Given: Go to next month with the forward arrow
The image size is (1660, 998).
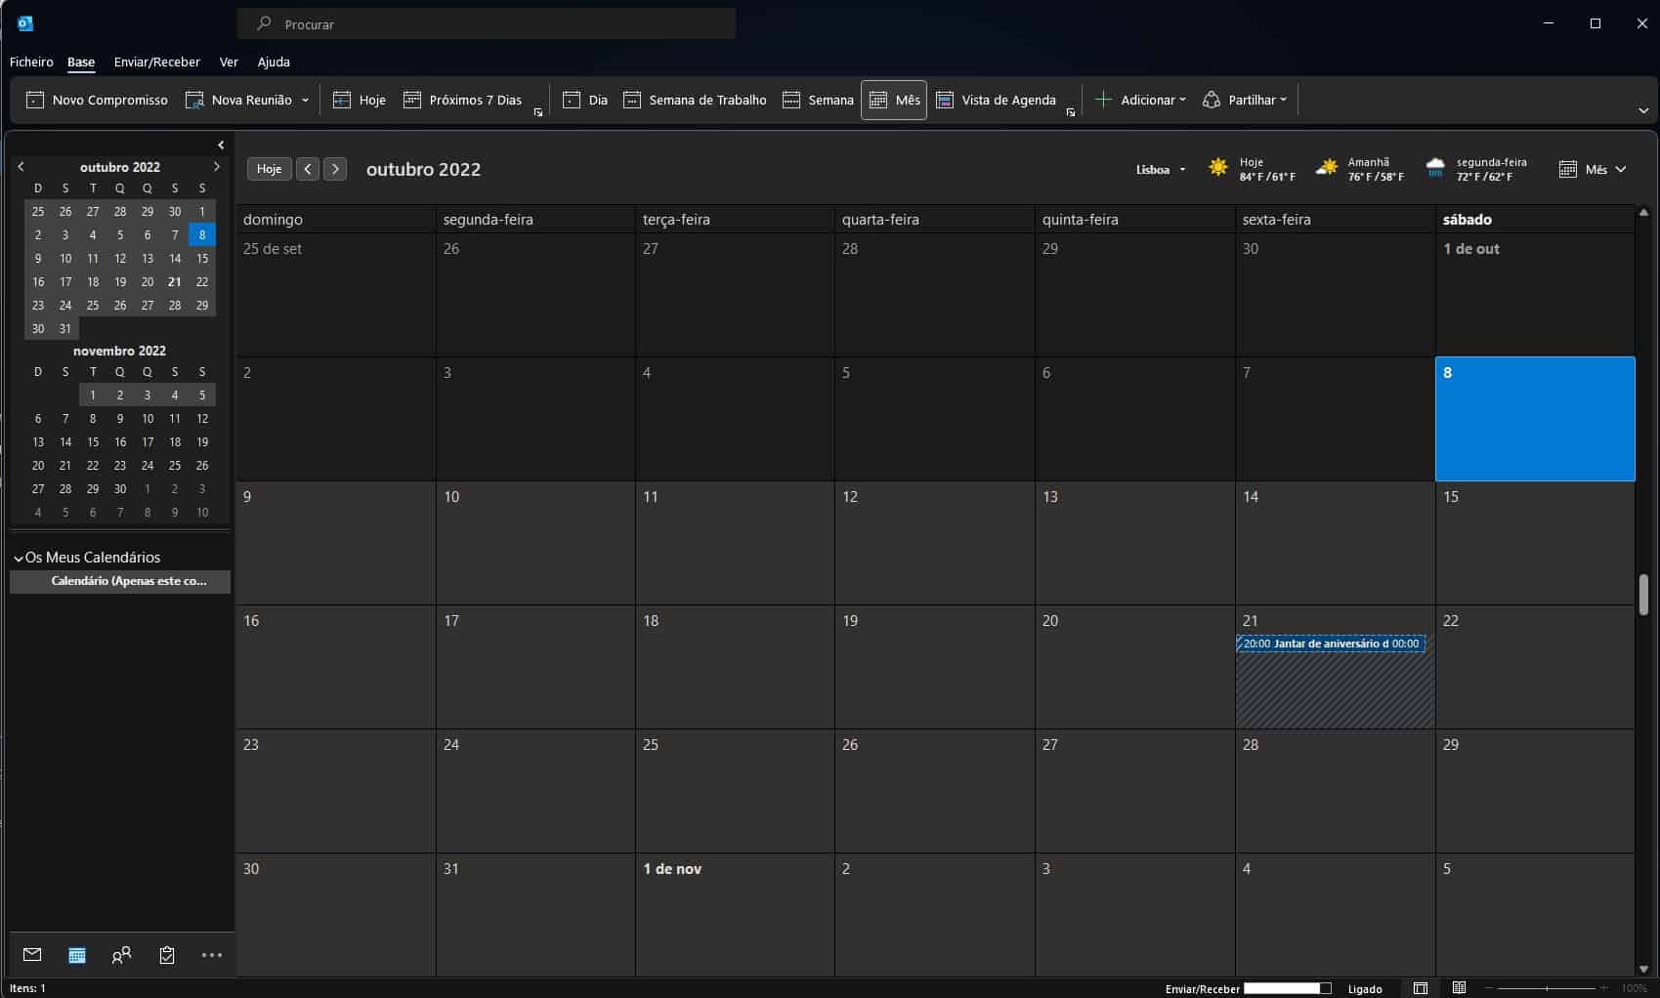Looking at the screenshot, I should [335, 169].
